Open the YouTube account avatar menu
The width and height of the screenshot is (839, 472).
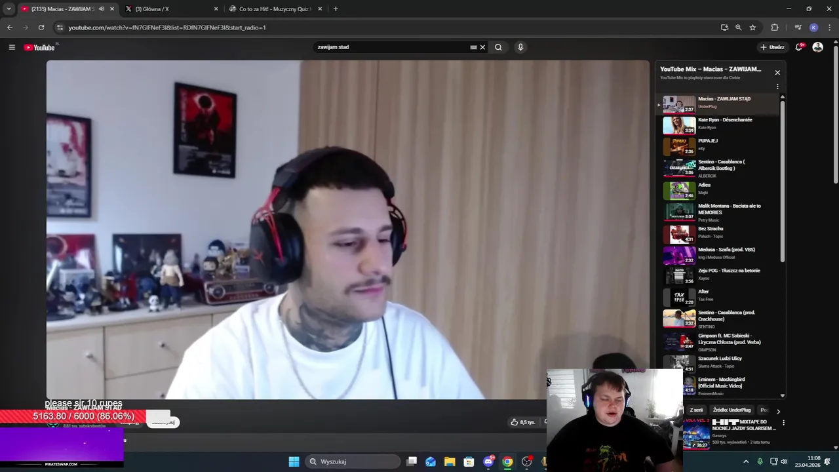(x=817, y=47)
